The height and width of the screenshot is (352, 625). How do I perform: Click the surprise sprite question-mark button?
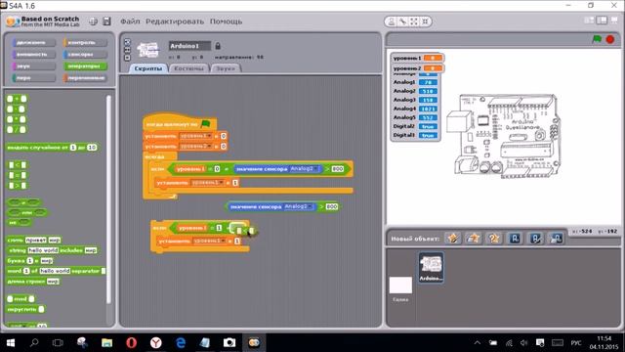(x=493, y=239)
